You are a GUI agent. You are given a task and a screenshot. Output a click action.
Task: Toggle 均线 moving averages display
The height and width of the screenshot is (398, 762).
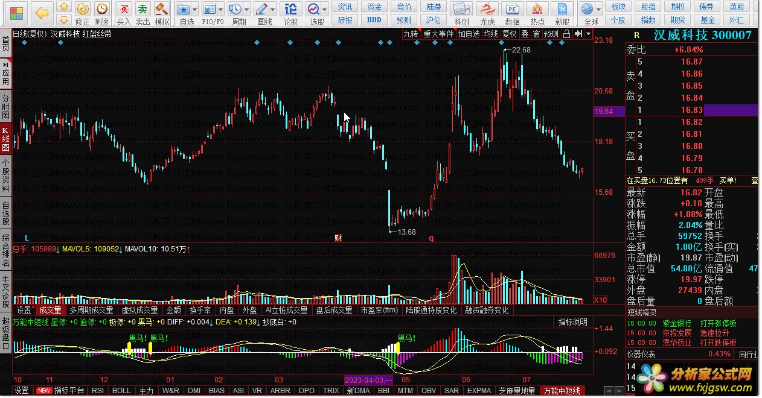(490, 34)
